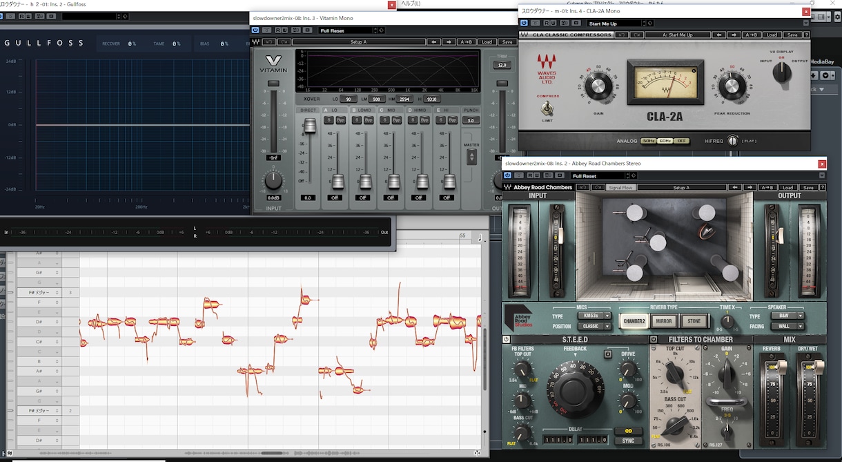Toggle the S.T.E.E.D section power icon
The width and height of the screenshot is (842, 462).
coord(507,340)
